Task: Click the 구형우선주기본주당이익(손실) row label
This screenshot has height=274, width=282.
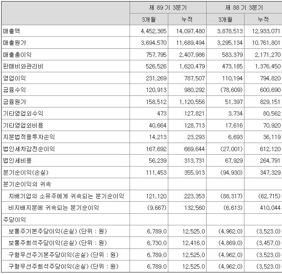Action: [x=63, y=255]
